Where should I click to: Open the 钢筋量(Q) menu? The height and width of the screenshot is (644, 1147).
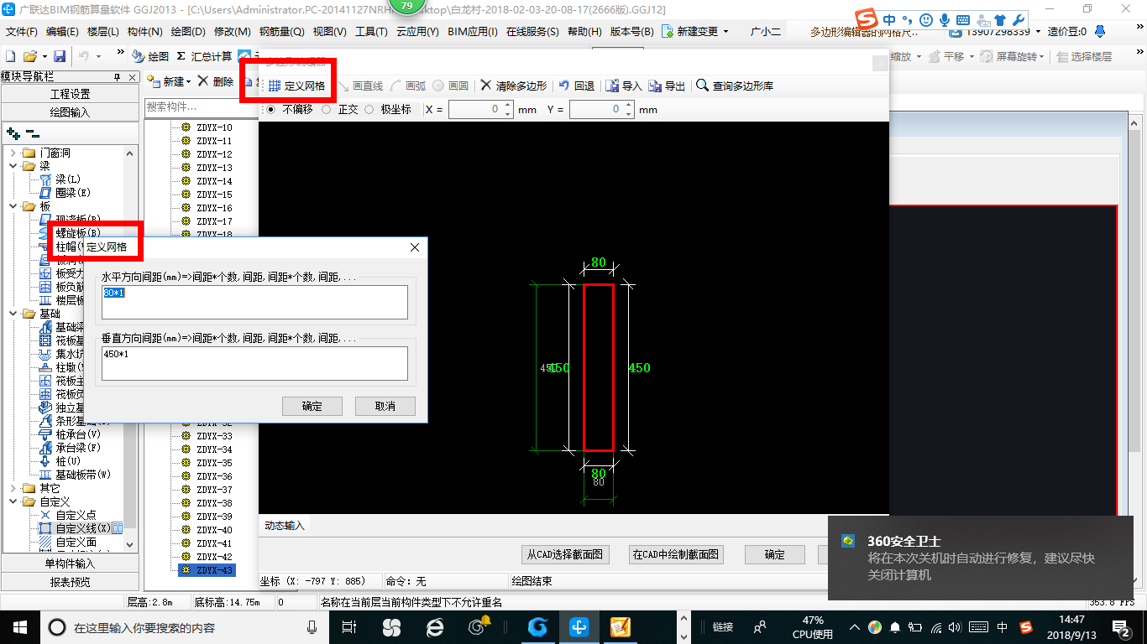[281, 32]
